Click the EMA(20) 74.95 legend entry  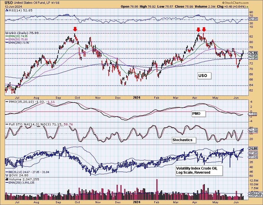pyautogui.click(x=17, y=36)
